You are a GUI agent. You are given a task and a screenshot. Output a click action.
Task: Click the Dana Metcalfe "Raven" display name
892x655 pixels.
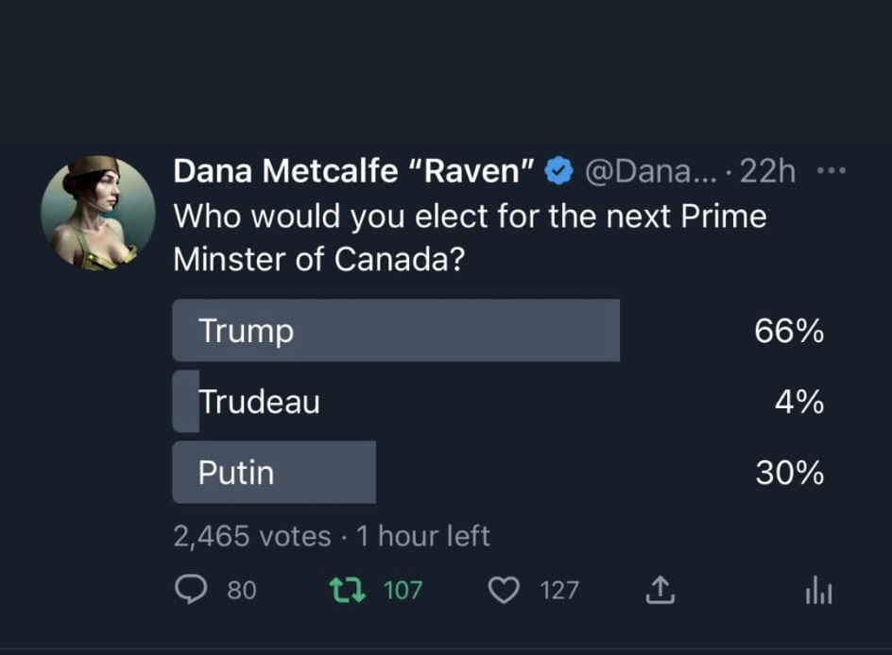point(353,171)
